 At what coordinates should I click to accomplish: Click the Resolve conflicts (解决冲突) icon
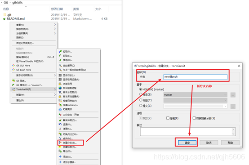click(60, 120)
